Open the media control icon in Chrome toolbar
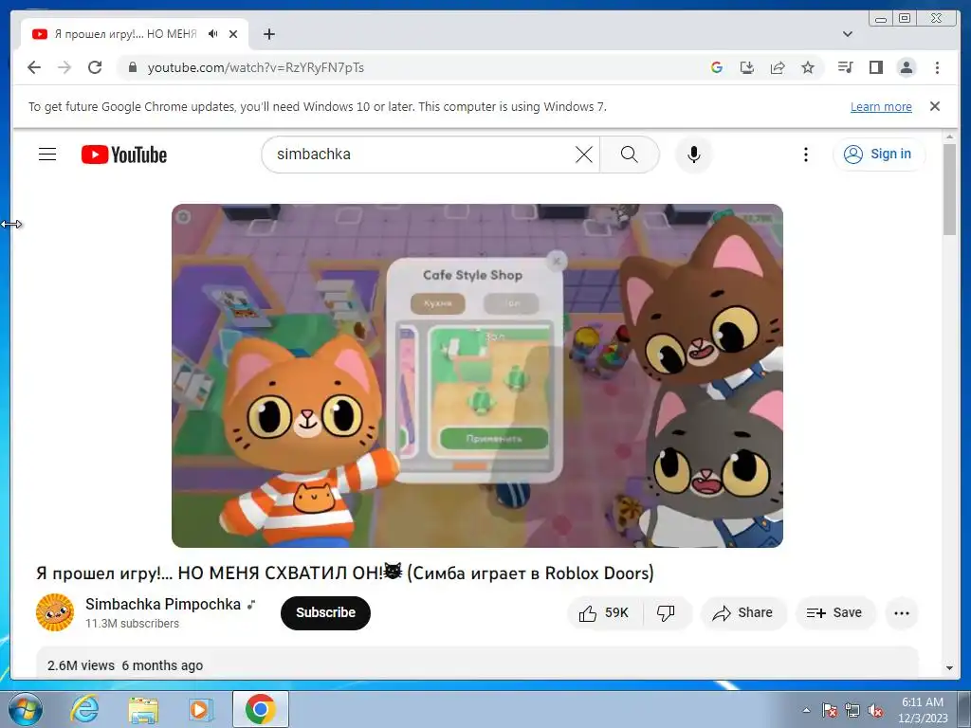Image resolution: width=971 pixels, height=728 pixels. (x=845, y=67)
